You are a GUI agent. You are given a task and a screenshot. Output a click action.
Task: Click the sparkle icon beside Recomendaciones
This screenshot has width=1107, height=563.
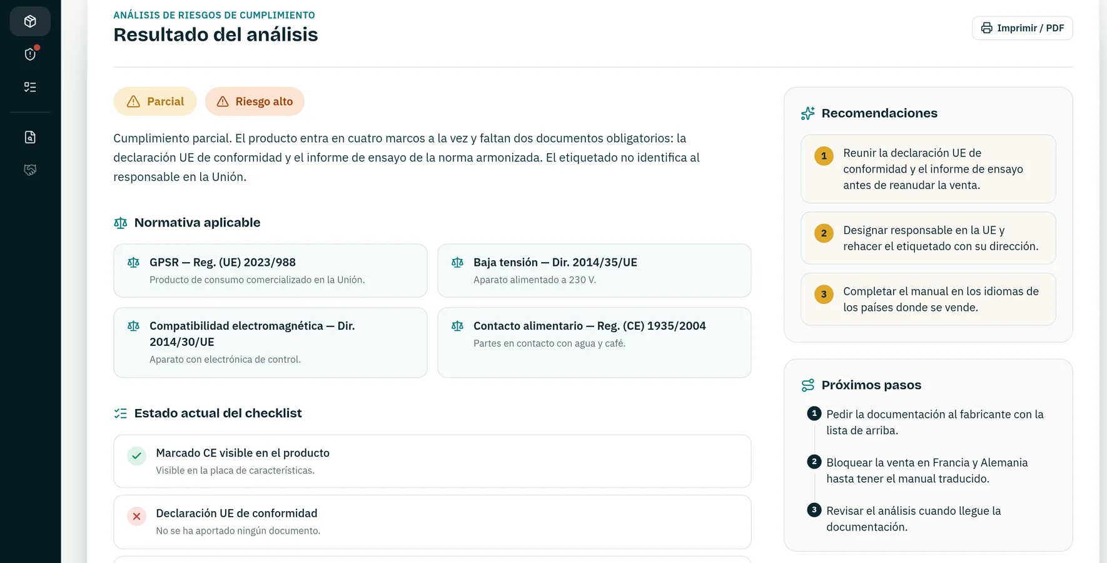(x=807, y=113)
